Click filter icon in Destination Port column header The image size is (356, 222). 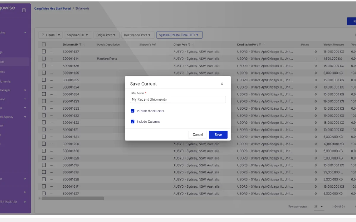pyautogui.click(x=260, y=45)
